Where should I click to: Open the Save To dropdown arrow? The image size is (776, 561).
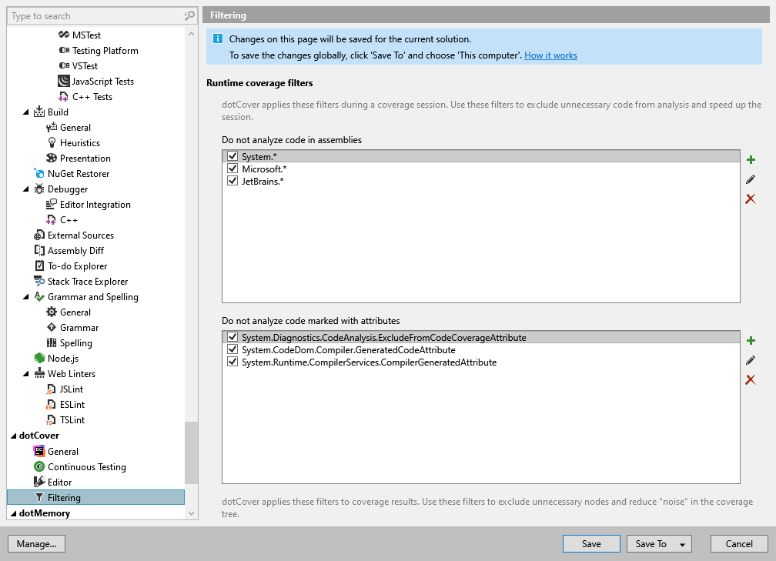click(682, 544)
